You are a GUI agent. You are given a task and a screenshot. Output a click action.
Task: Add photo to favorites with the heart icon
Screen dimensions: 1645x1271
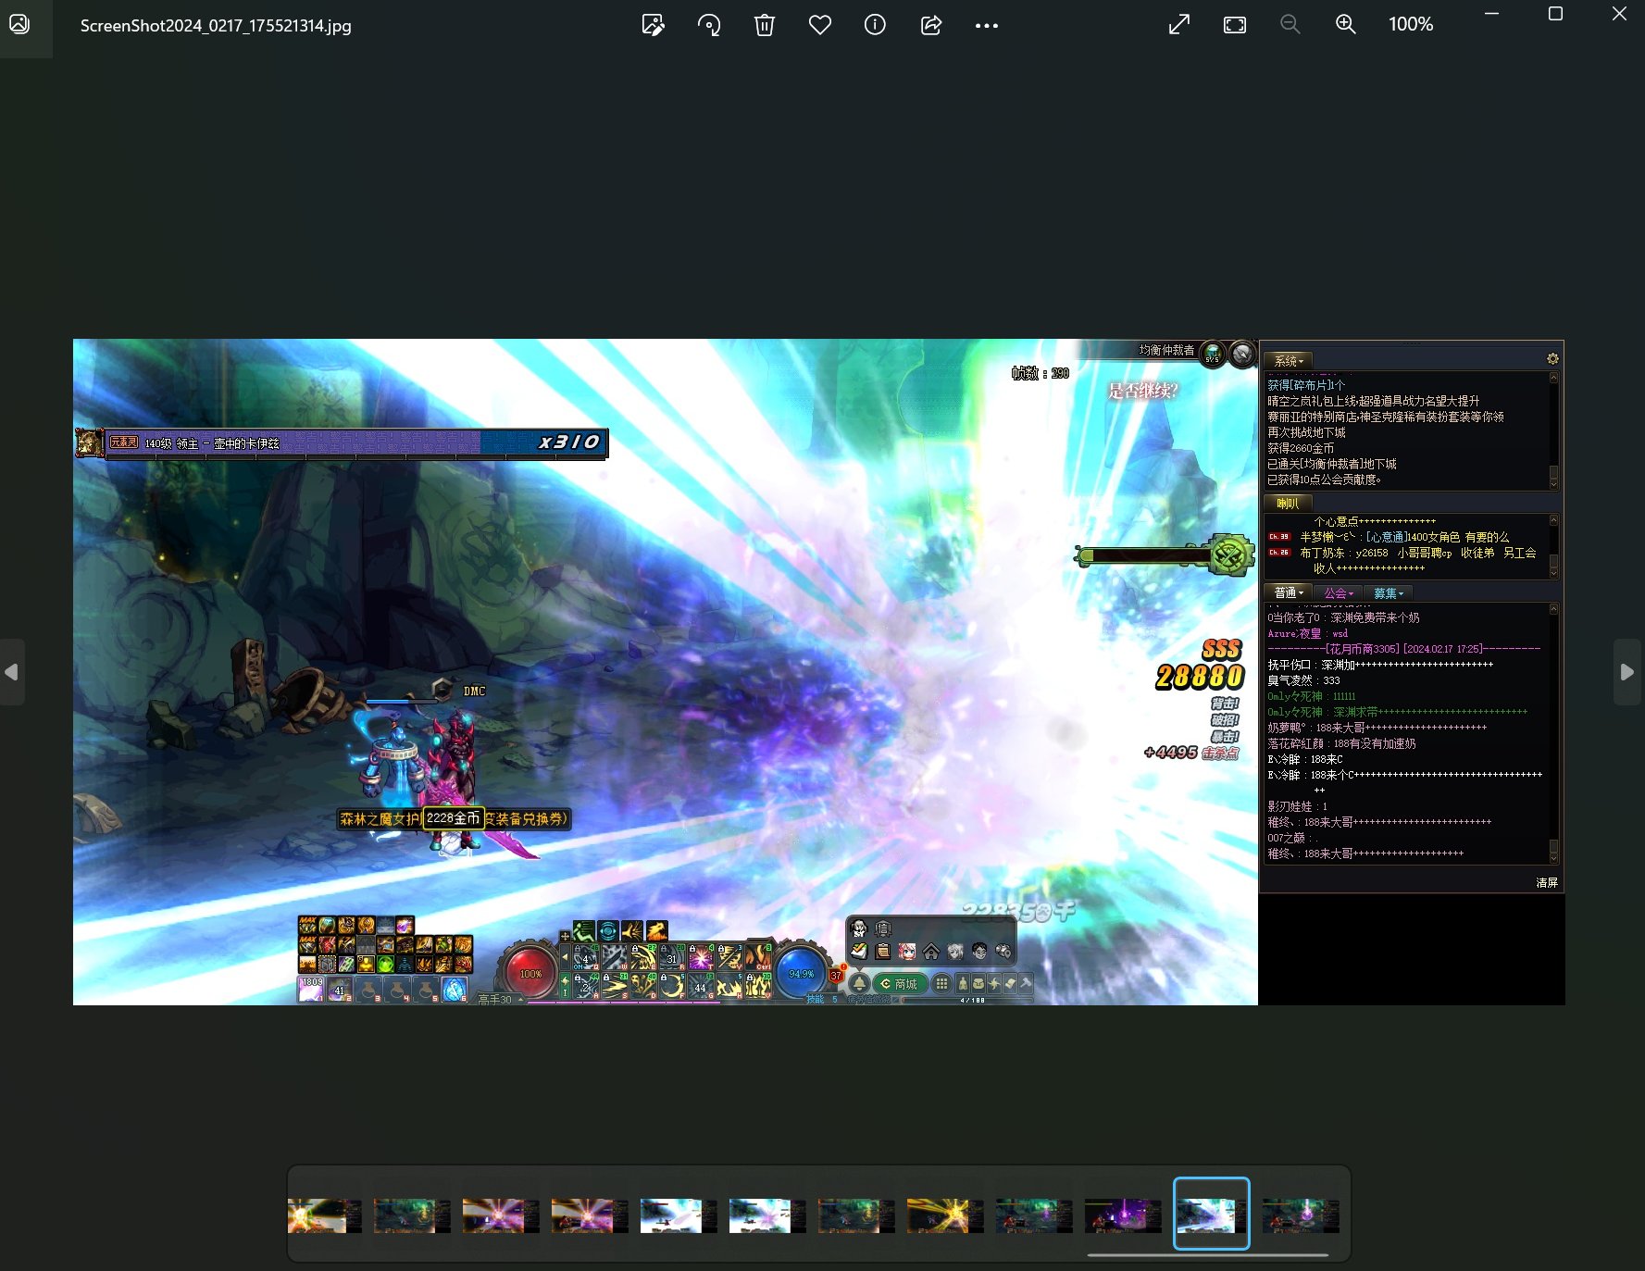[x=820, y=25]
